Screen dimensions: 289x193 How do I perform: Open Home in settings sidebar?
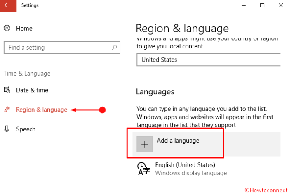point(24,29)
